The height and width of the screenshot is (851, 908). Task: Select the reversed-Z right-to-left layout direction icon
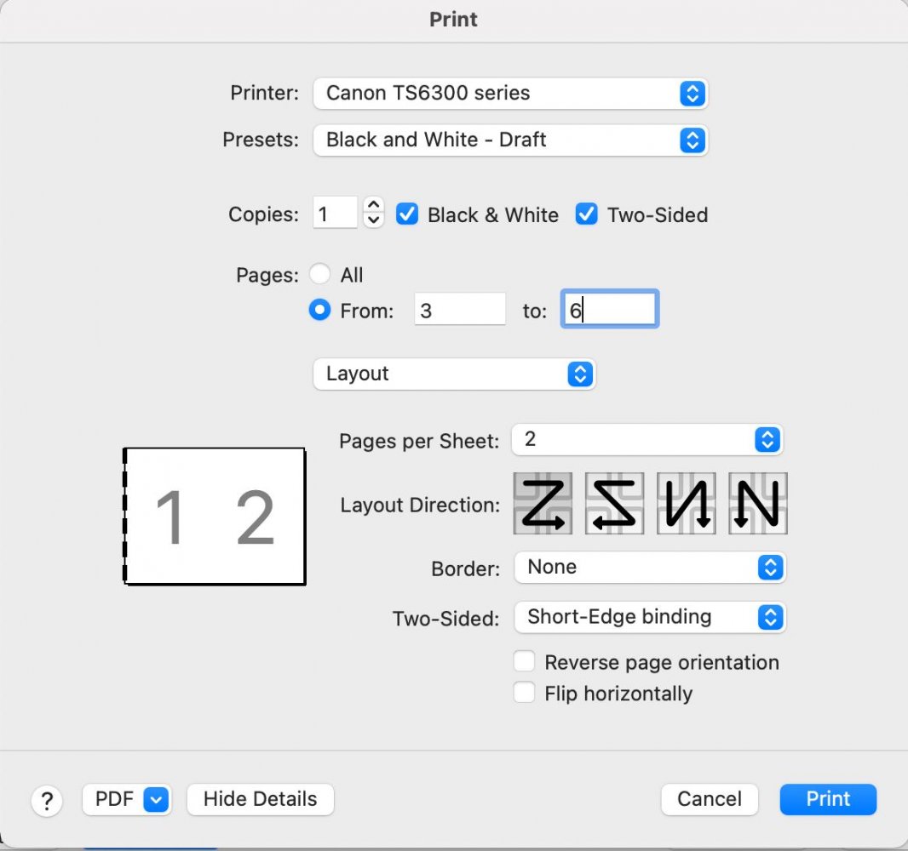pos(614,504)
